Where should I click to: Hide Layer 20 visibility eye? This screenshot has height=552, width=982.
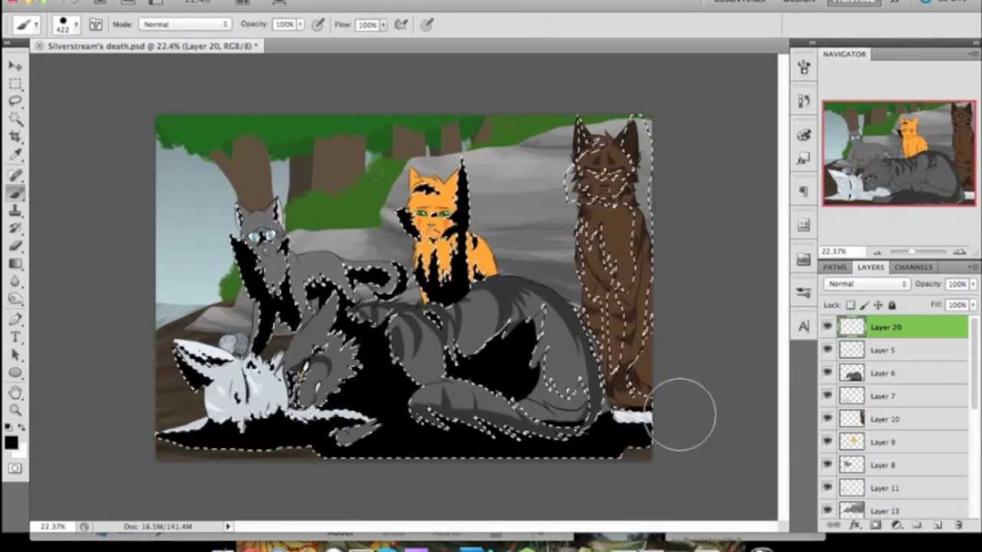click(x=827, y=327)
